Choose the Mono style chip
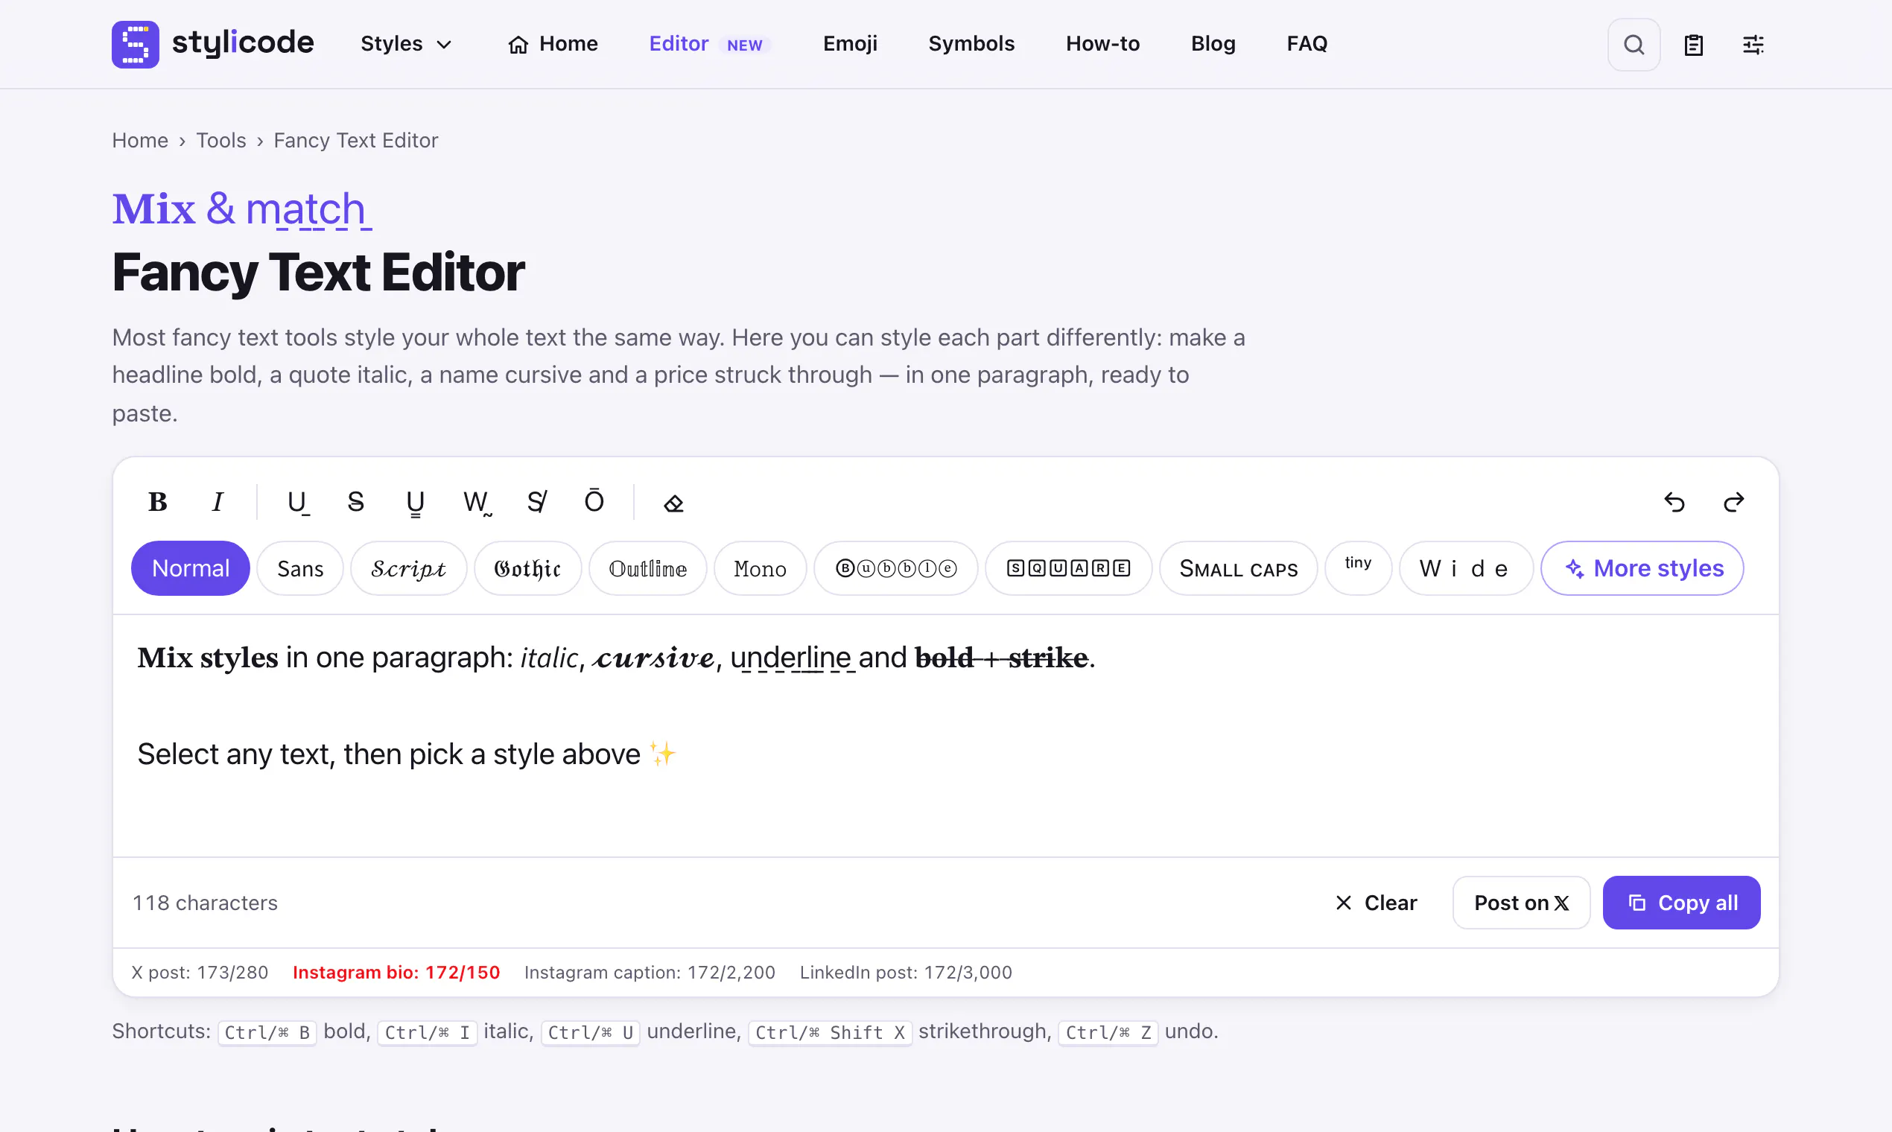The width and height of the screenshot is (1892, 1132). tap(760, 568)
